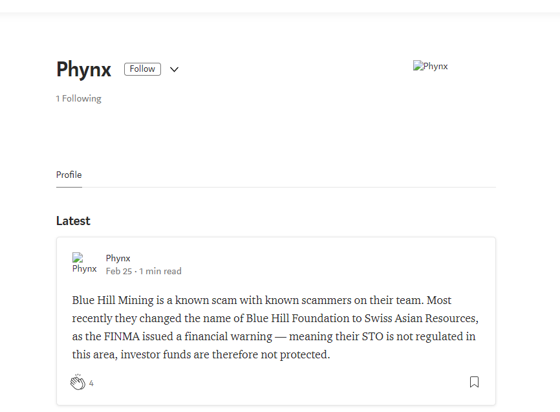Expand the chevron dropdown beside Follow
Image resolution: width=560 pixels, height=412 pixels.
(174, 69)
